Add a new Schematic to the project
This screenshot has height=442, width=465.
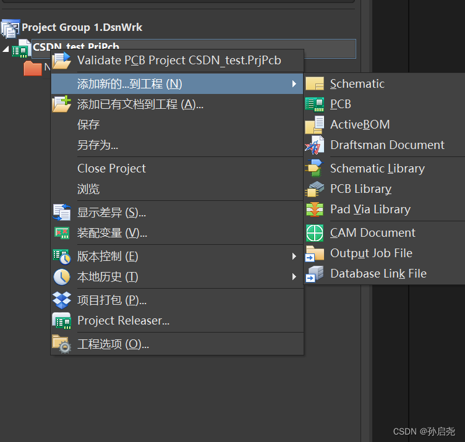pos(385,84)
